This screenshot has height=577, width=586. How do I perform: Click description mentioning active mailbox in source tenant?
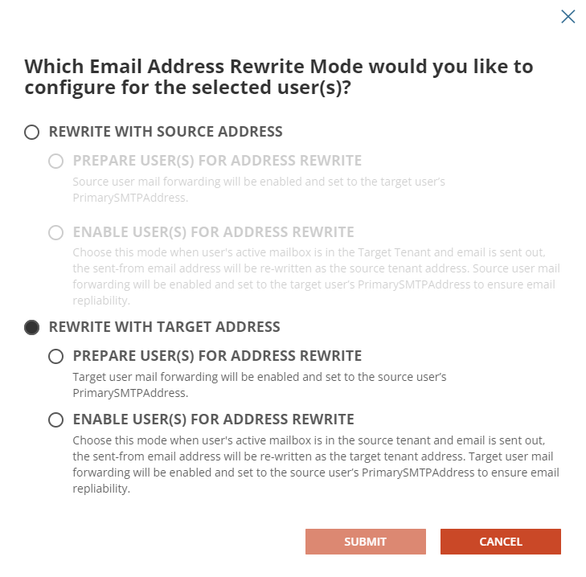point(315,464)
